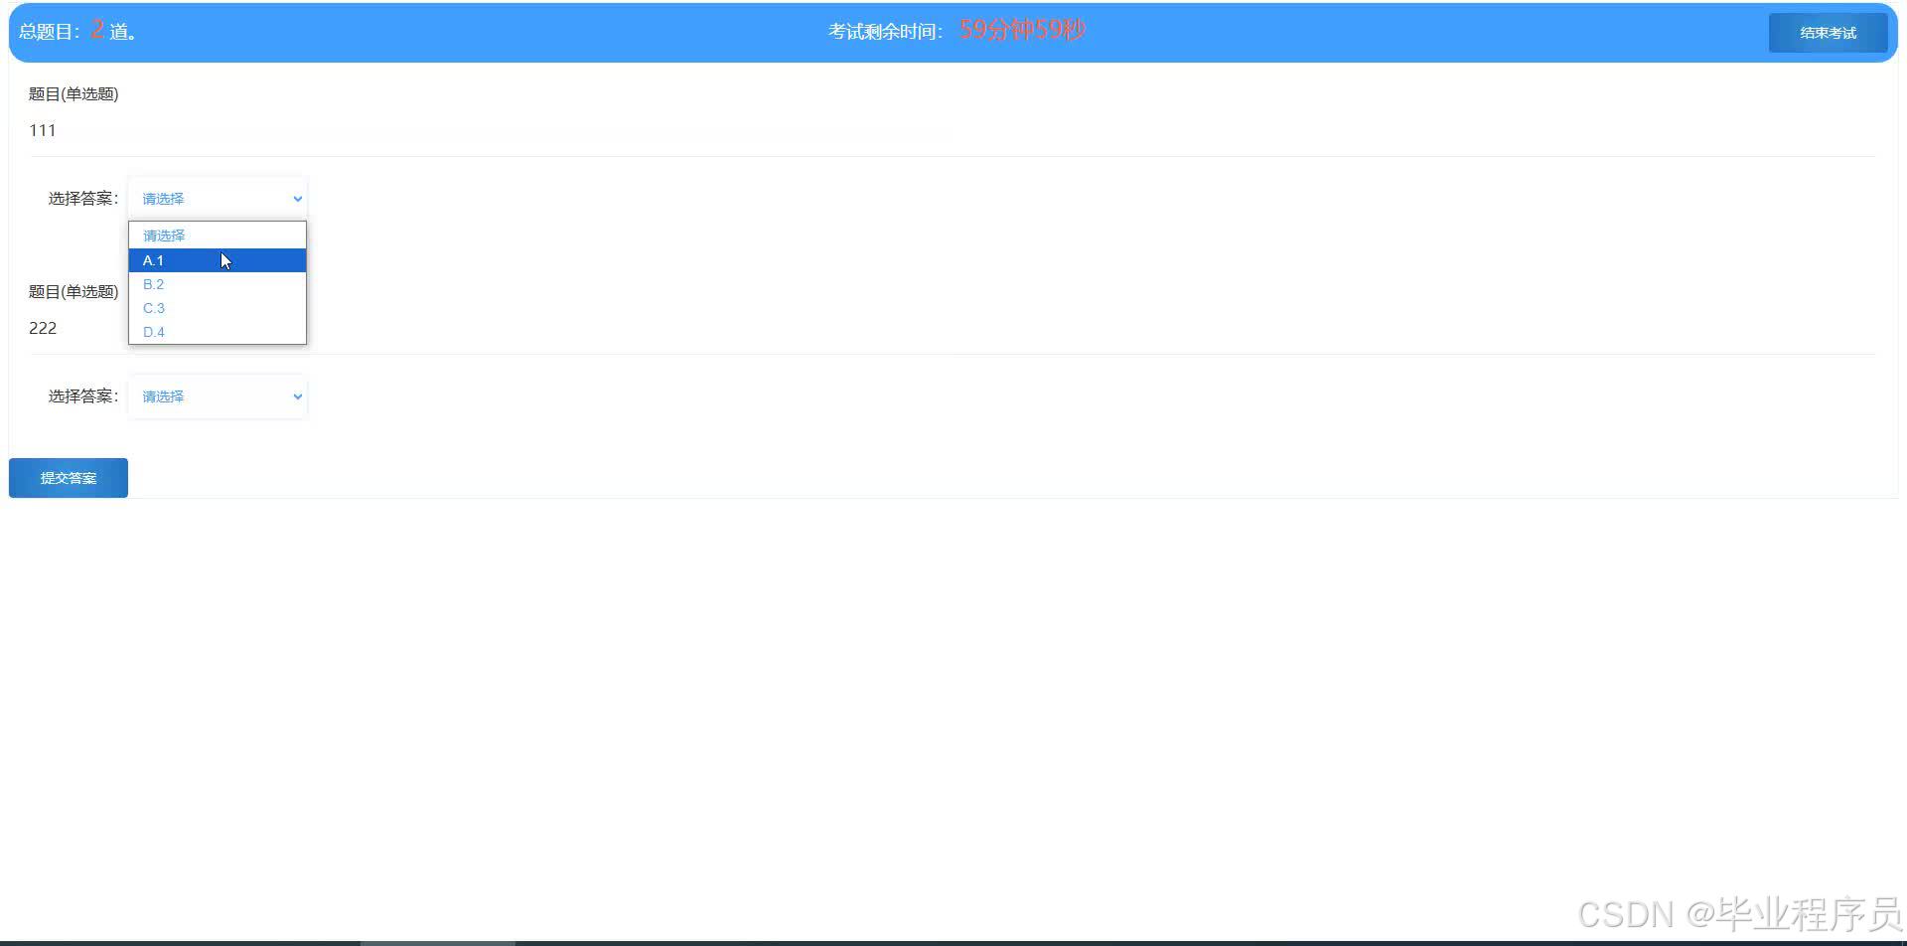Click 选择答案 label for question 222

[83, 396]
